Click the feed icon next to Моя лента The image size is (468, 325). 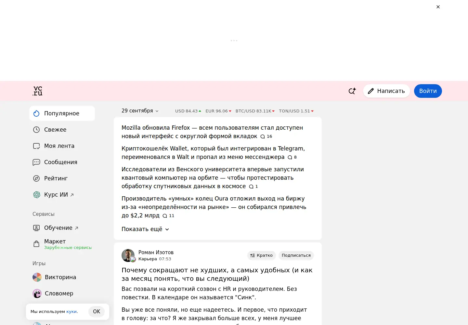[36, 146]
